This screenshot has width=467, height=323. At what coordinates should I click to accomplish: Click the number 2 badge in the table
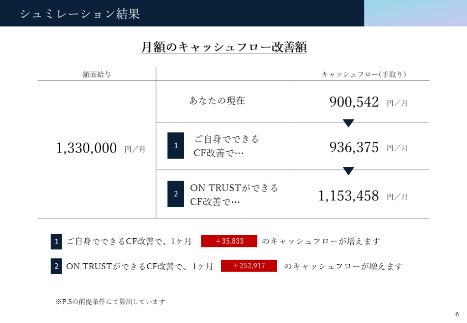(x=176, y=194)
